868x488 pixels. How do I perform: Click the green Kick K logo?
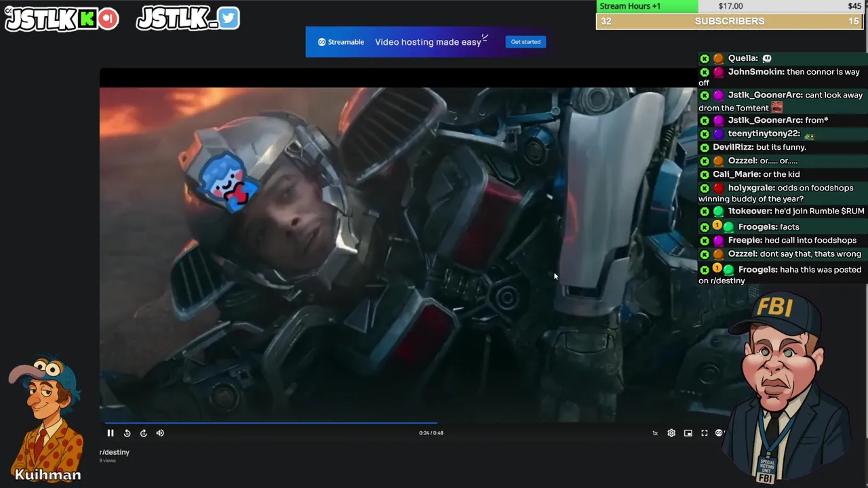pos(87,19)
